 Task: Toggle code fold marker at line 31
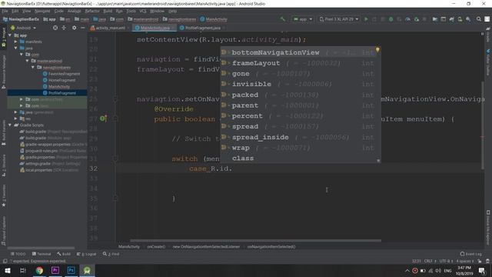[x=115, y=159]
